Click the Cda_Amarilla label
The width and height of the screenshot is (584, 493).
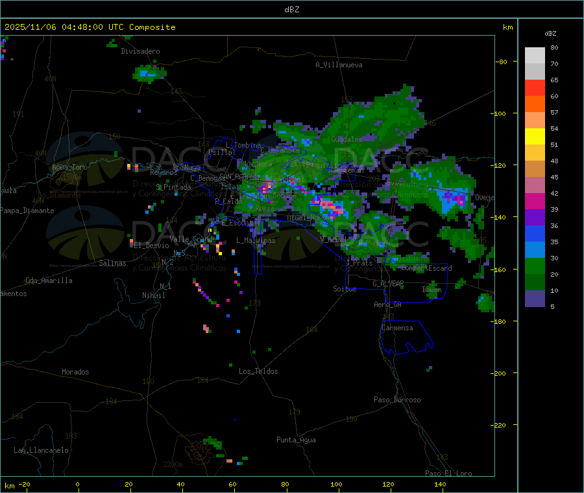coord(49,281)
